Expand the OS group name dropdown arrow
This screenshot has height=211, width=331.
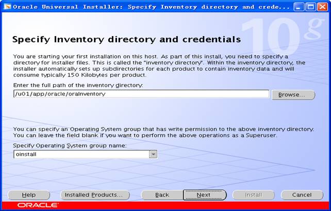[153, 154]
